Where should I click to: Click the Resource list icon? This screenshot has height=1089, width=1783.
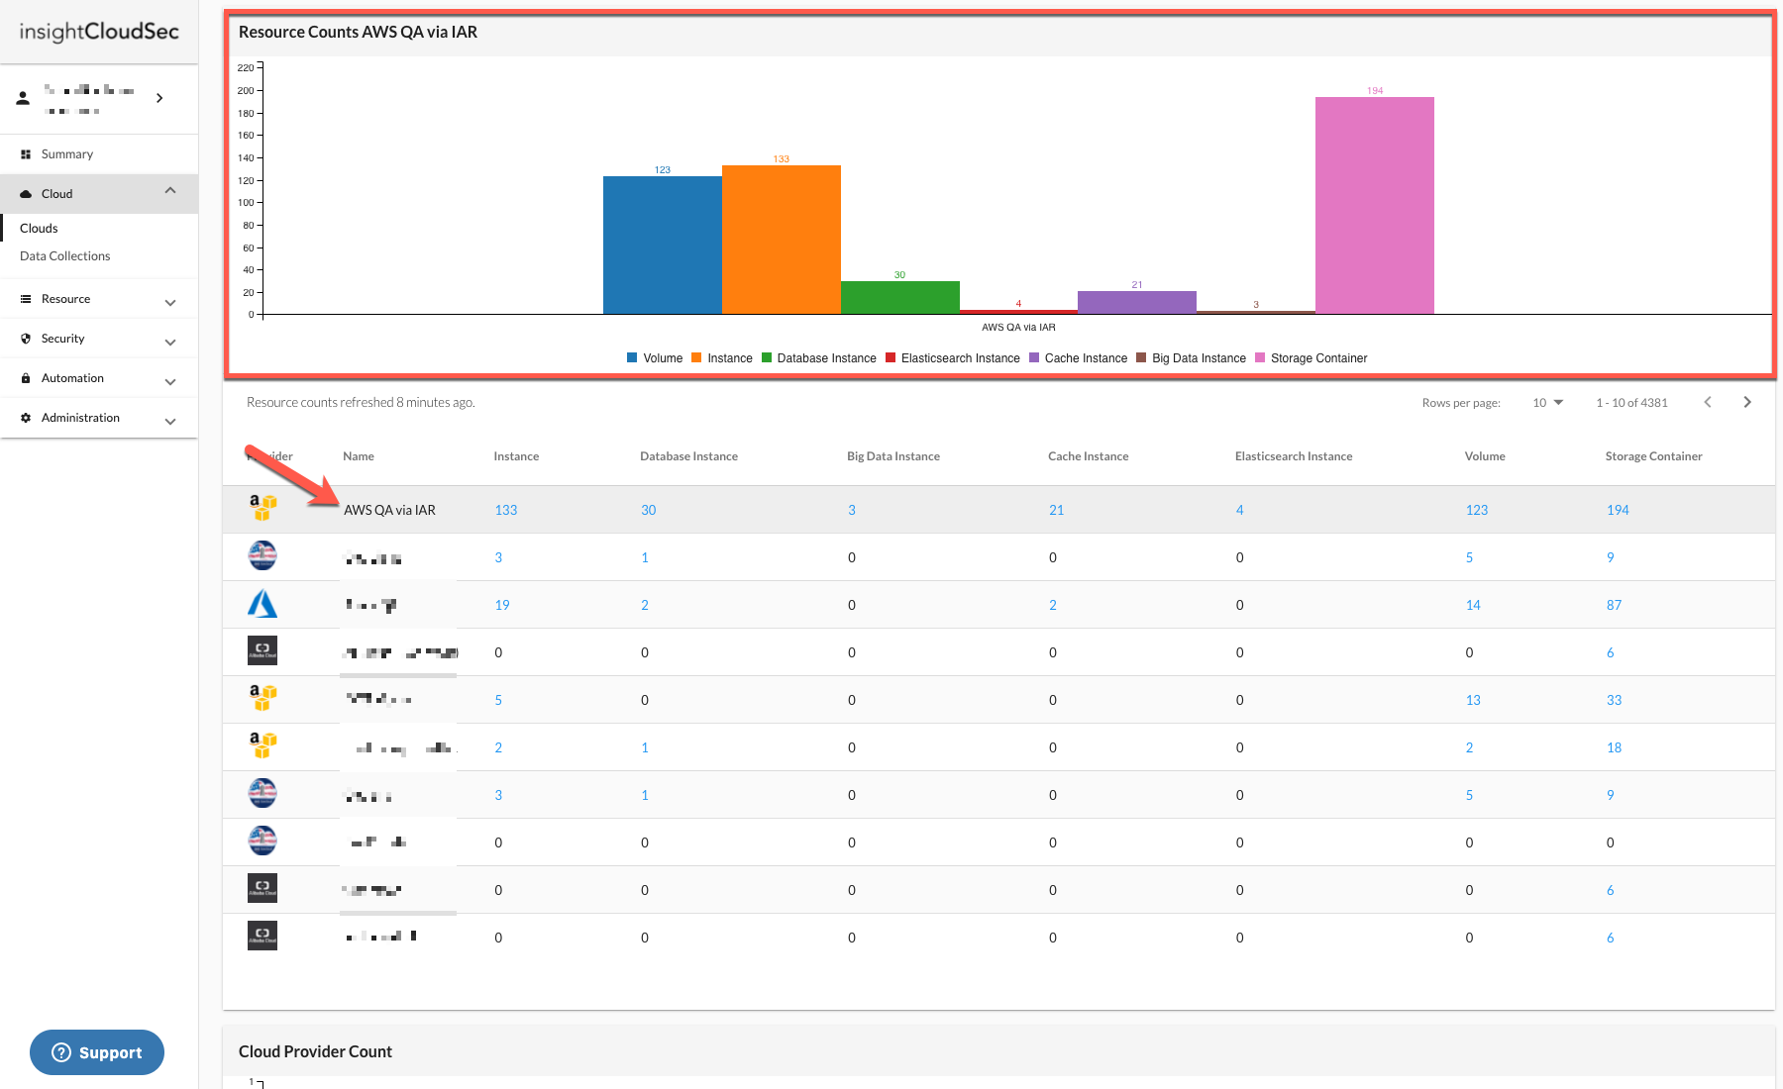click(x=26, y=299)
